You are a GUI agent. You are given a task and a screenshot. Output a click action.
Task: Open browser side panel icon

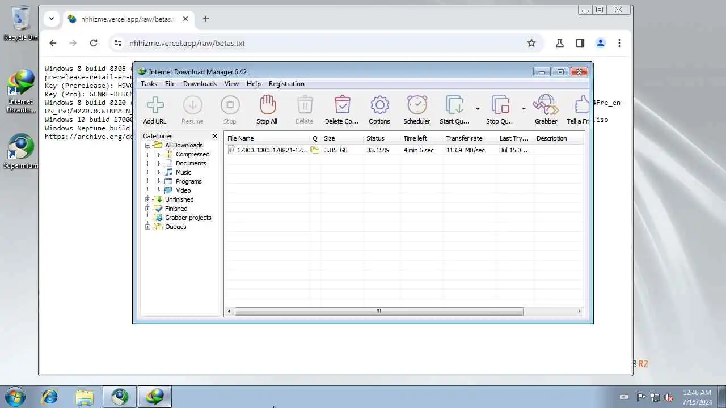point(580,43)
